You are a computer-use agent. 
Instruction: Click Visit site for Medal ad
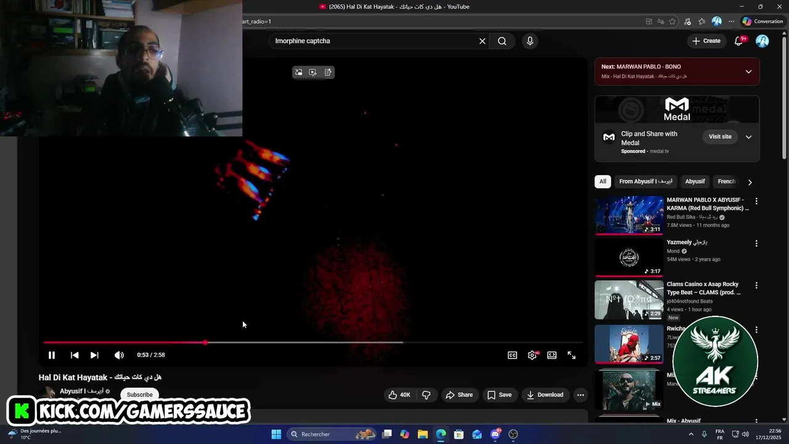tap(720, 137)
